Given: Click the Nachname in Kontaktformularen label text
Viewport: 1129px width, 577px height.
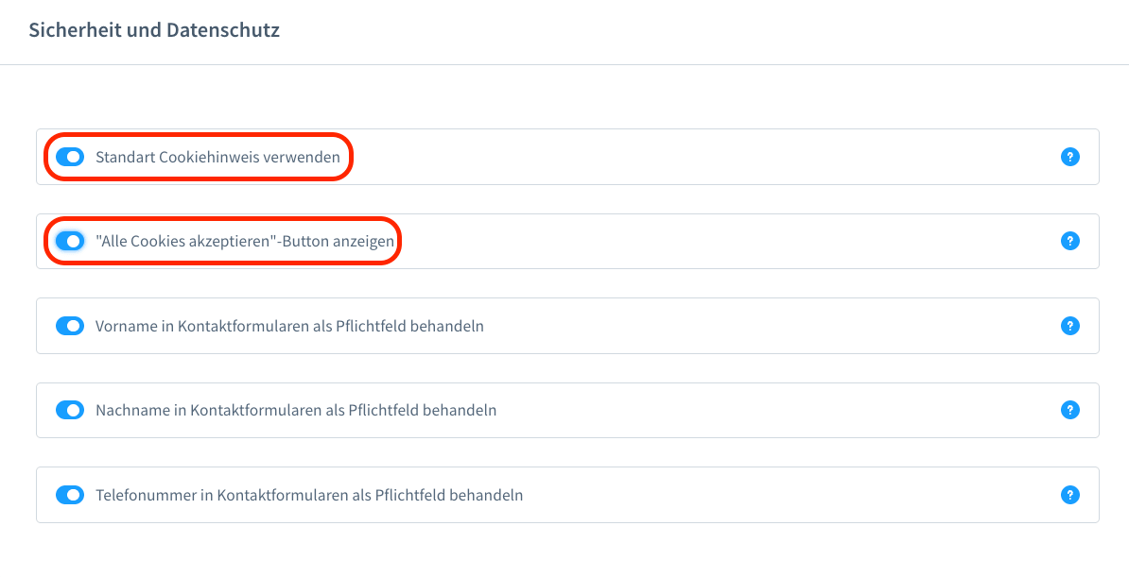Looking at the screenshot, I should (x=296, y=411).
